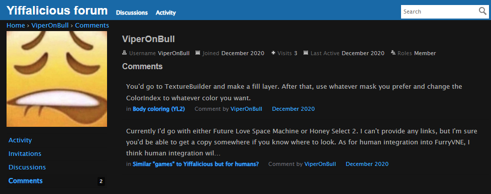Click the search magnifier icon
The image size is (491, 194).
(482, 12)
